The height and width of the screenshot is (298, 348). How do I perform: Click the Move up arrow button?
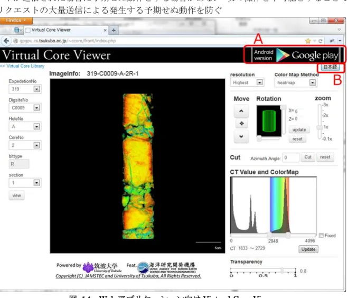(x=241, y=111)
